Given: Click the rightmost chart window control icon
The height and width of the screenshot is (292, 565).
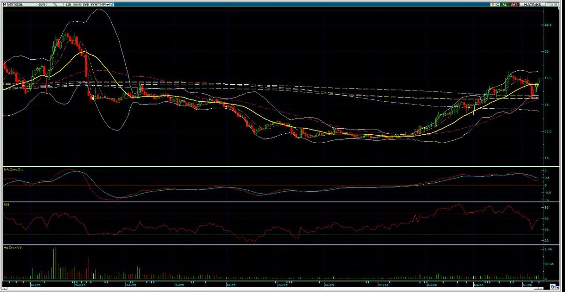Looking at the screenshot, I should tap(556, 4).
